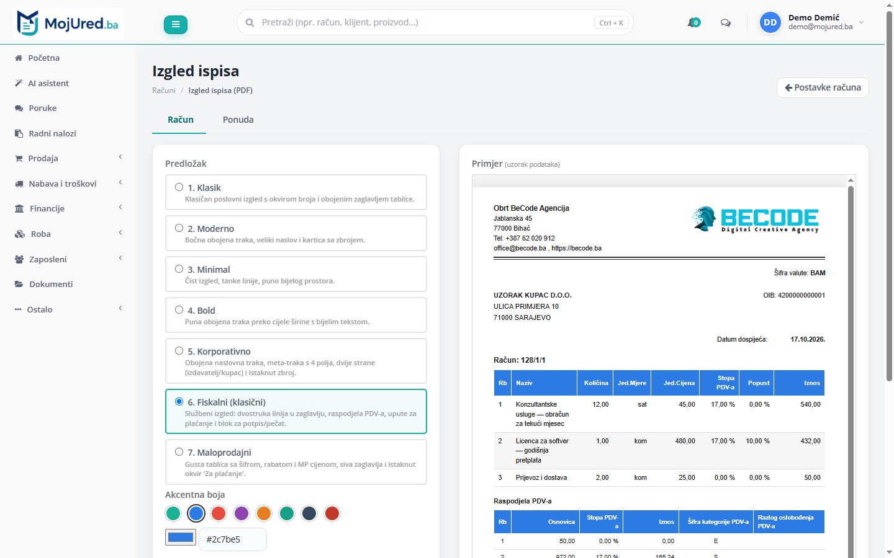
Task: Choose the 3. Minimal template
Action: coord(296,274)
